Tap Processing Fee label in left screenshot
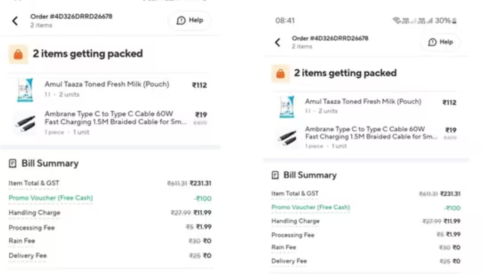488x274 pixels. tap(32, 228)
